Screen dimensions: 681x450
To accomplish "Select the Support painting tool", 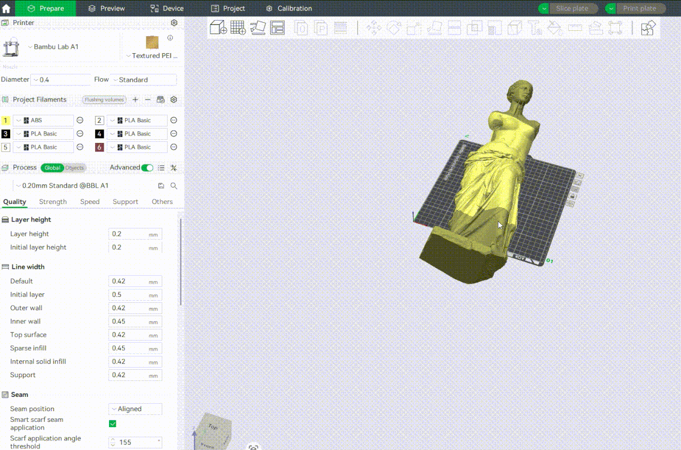I will pos(494,28).
